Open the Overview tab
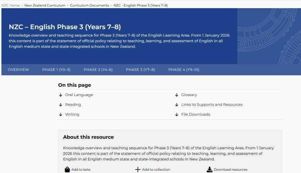 tap(18, 70)
